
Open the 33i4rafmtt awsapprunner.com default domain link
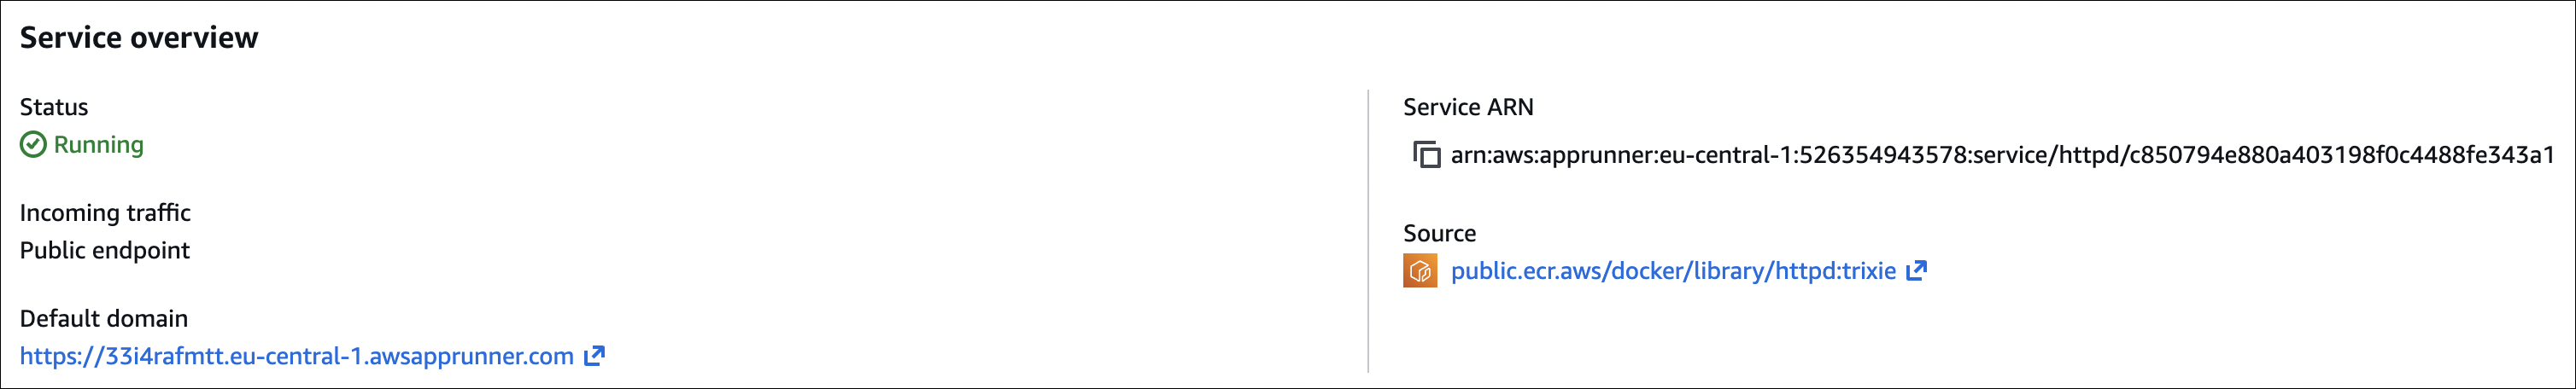[x=296, y=357]
